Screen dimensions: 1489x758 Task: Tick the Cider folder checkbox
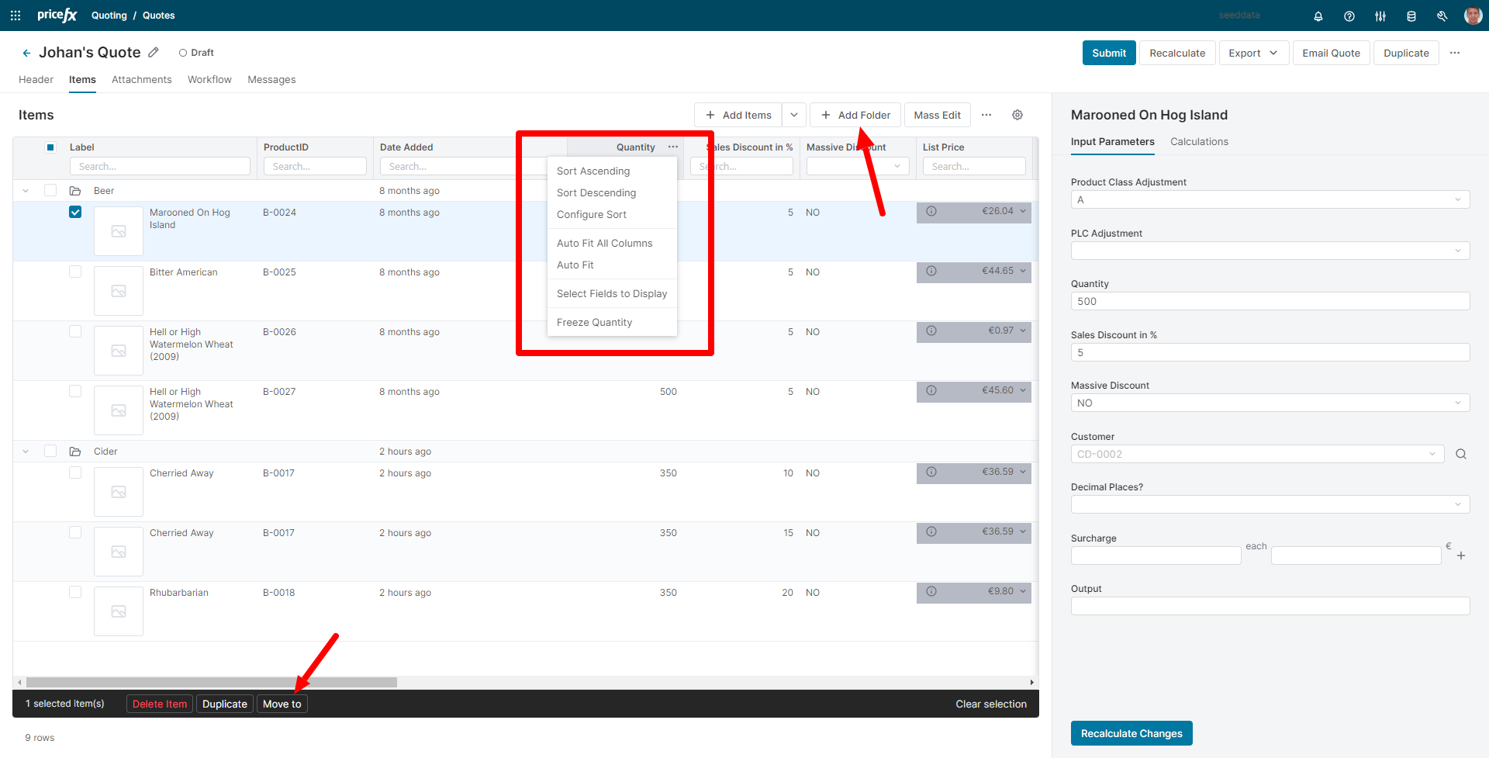[50, 452]
